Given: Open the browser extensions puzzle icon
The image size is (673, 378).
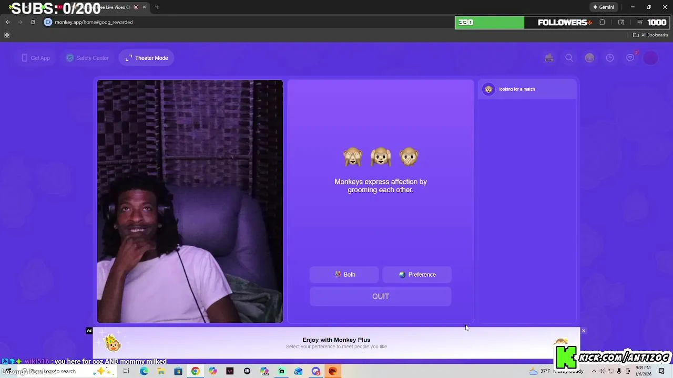Looking at the screenshot, I should click(x=603, y=22).
